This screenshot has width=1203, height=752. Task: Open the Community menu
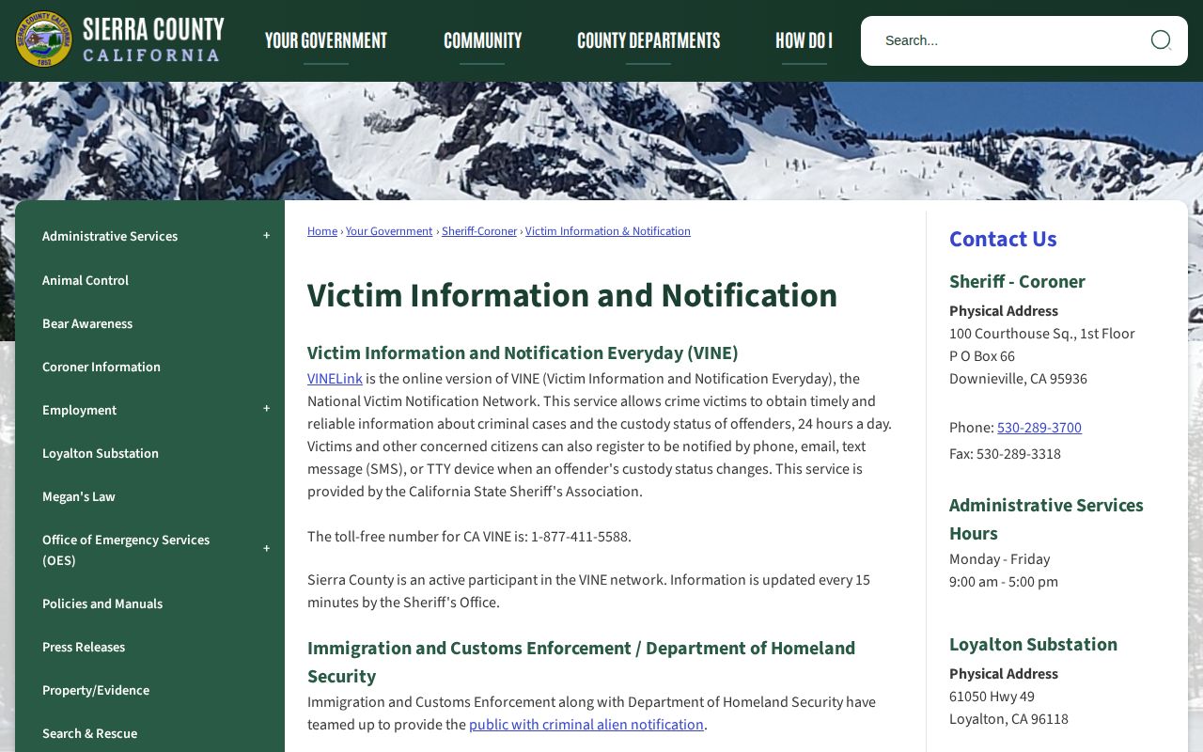[482, 40]
